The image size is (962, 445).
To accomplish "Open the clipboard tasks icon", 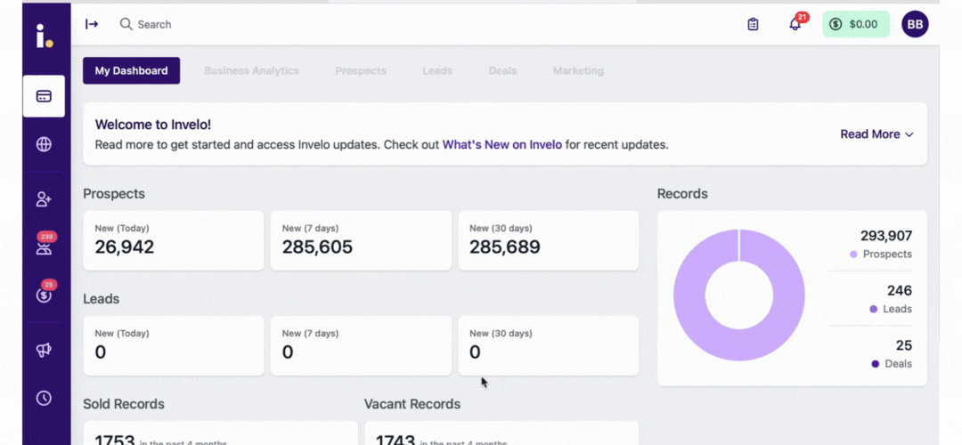I will pyautogui.click(x=753, y=25).
